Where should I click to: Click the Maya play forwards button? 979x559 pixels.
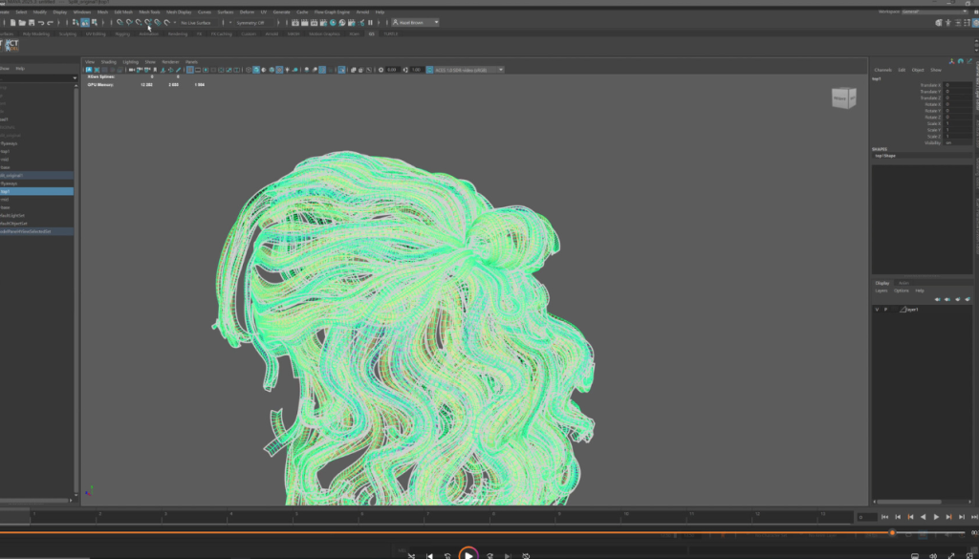(936, 517)
